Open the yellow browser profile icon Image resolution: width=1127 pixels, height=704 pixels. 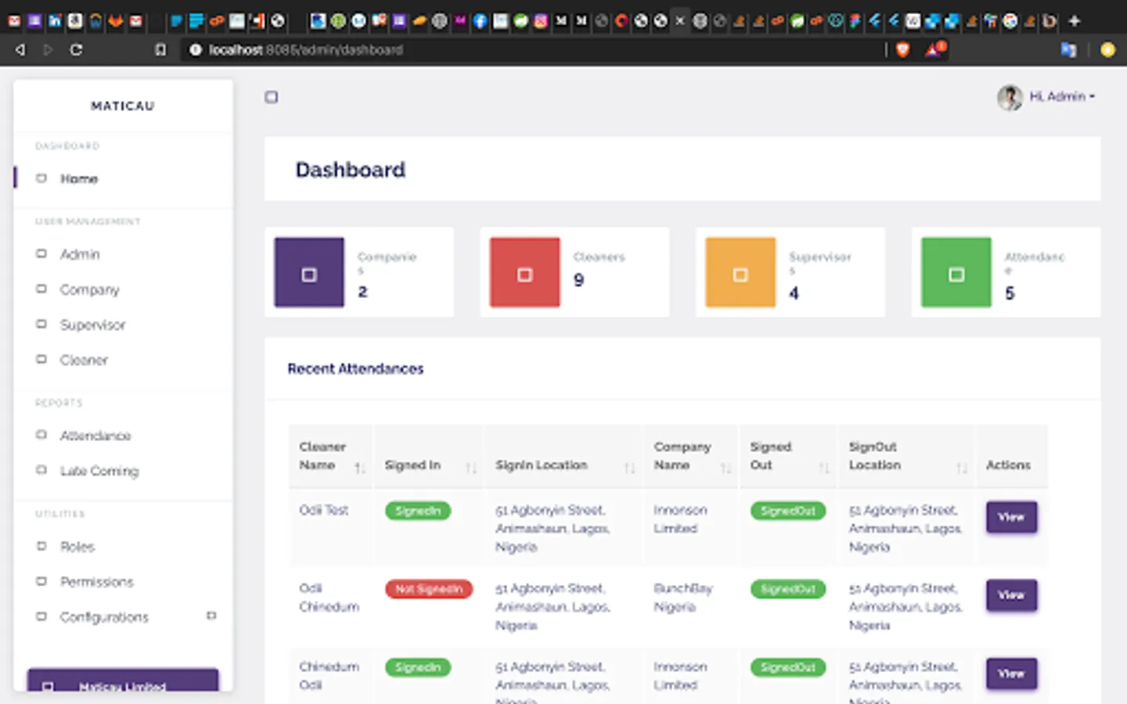click(x=1107, y=50)
